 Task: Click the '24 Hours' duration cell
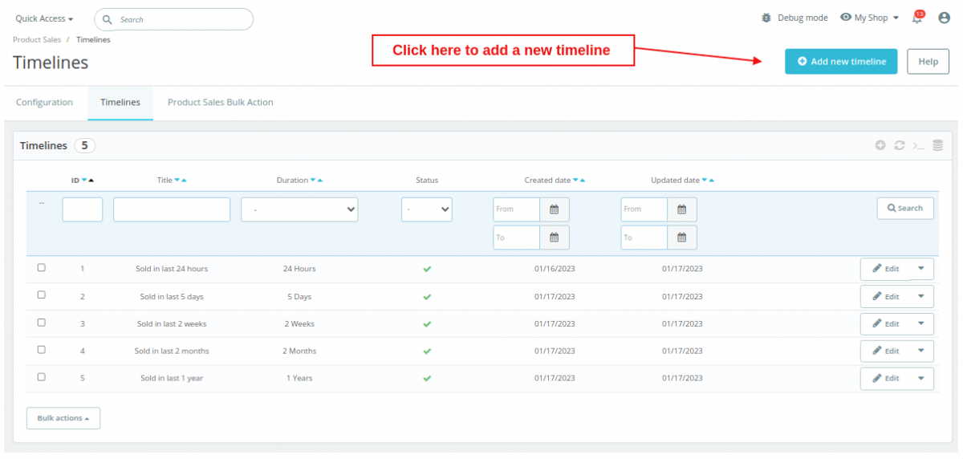299,269
